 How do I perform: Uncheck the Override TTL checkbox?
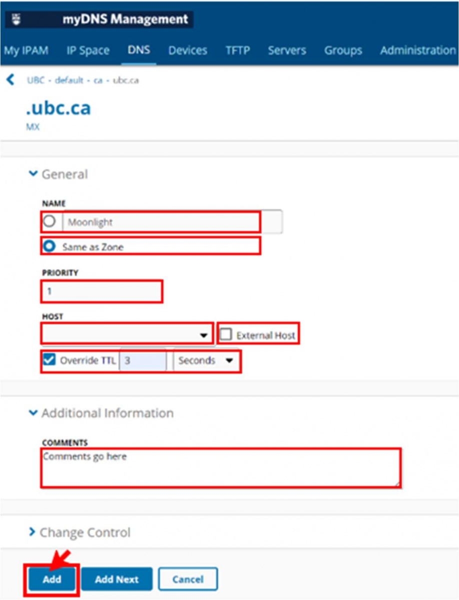pos(49,360)
